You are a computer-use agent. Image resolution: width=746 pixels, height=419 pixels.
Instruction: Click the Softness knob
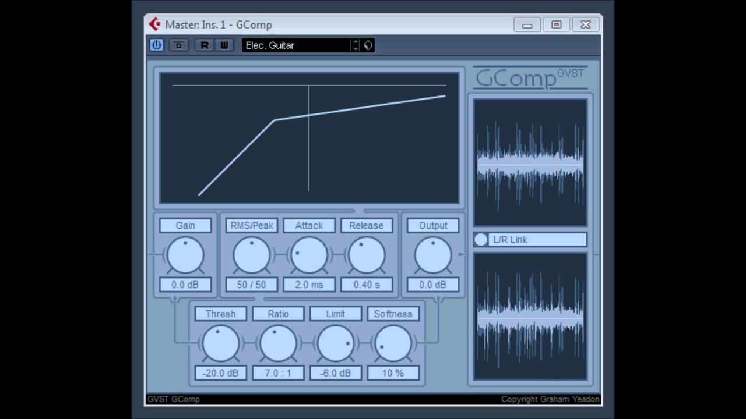pyautogui.click(x=393, y=343)
